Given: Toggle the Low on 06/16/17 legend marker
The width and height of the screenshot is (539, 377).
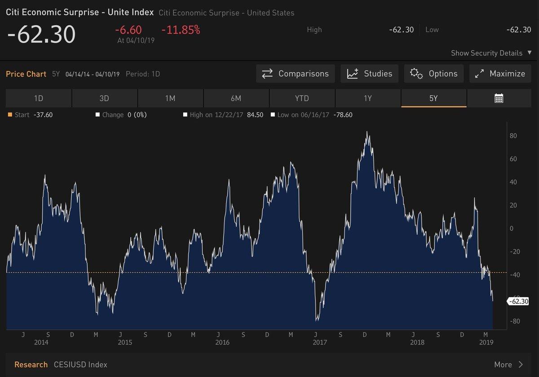Looking at the screenshot, I should [x=273, y=115].
